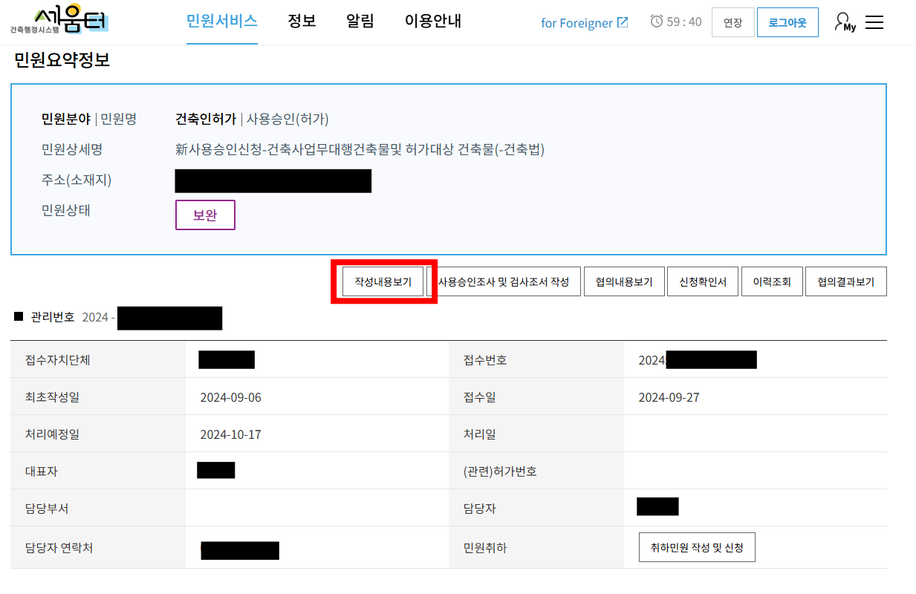
Task: Click the 이력조회 button
Action: coord(772,281)
